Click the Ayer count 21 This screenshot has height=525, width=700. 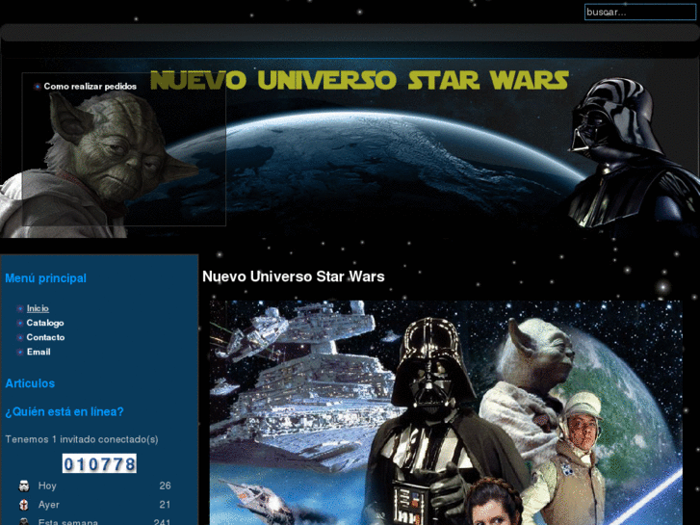click(x=165, y=505)
